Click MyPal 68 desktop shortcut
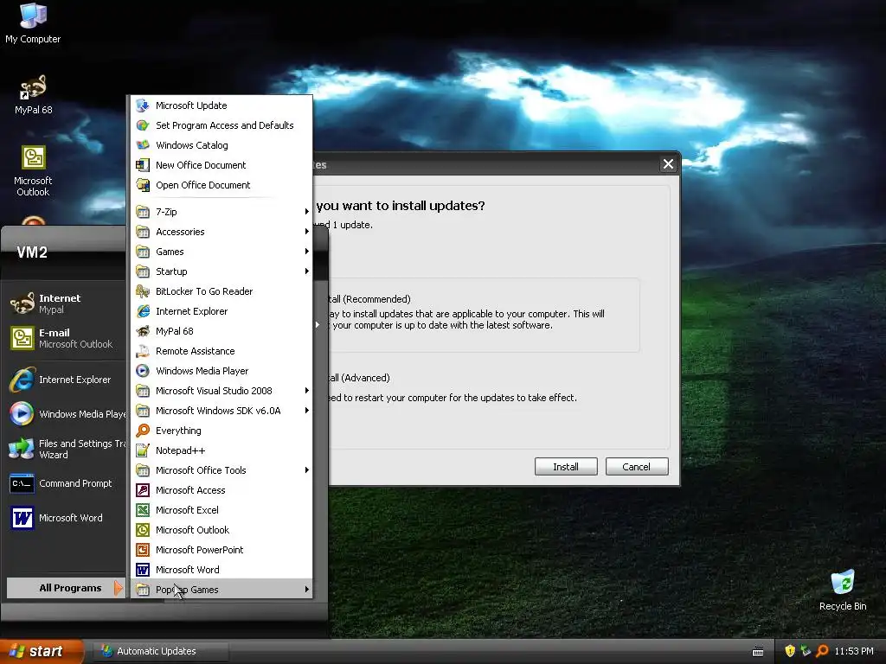 [x=34, y=94]
